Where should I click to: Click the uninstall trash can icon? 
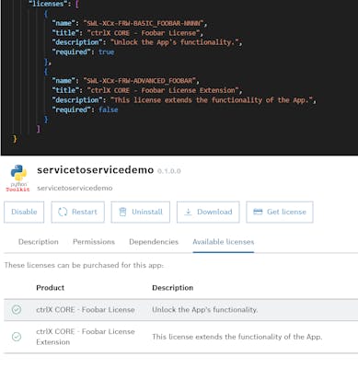tap(122, 212)
